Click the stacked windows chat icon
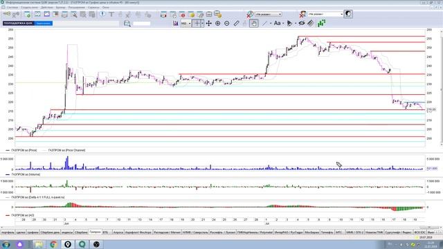 217,14
